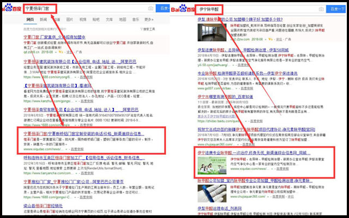Click the green URL yili.58.com/jiazhuang/
The width and height of the screenshot is (349, 218).
pos(214,65)
